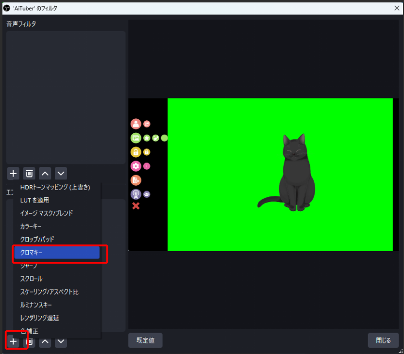Click the red person avatar icon in preview
The width and height of the screenshot is (404, 354).
click(x=136, y=124)
